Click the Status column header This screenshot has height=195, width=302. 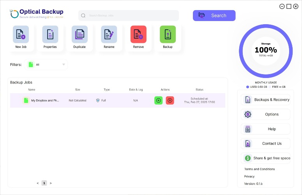click(200, 90)
